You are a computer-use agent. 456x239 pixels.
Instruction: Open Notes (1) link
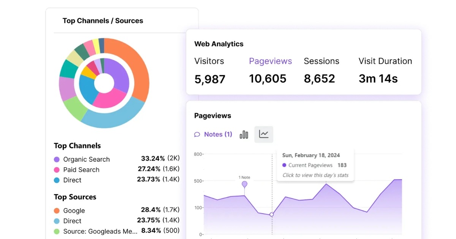pyautogui.click(x=213, y=134)
